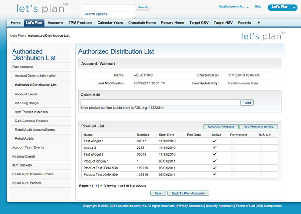Image resolution: width=301 pixels, height=214 pixels.
Task: Click Active checkmark for Product Test JOHA 939
Action: click(214, 174)
